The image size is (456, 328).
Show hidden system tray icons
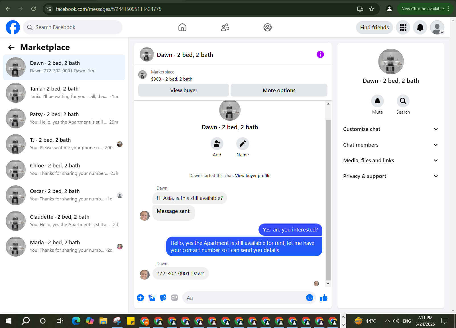click(x=387, y=321)
